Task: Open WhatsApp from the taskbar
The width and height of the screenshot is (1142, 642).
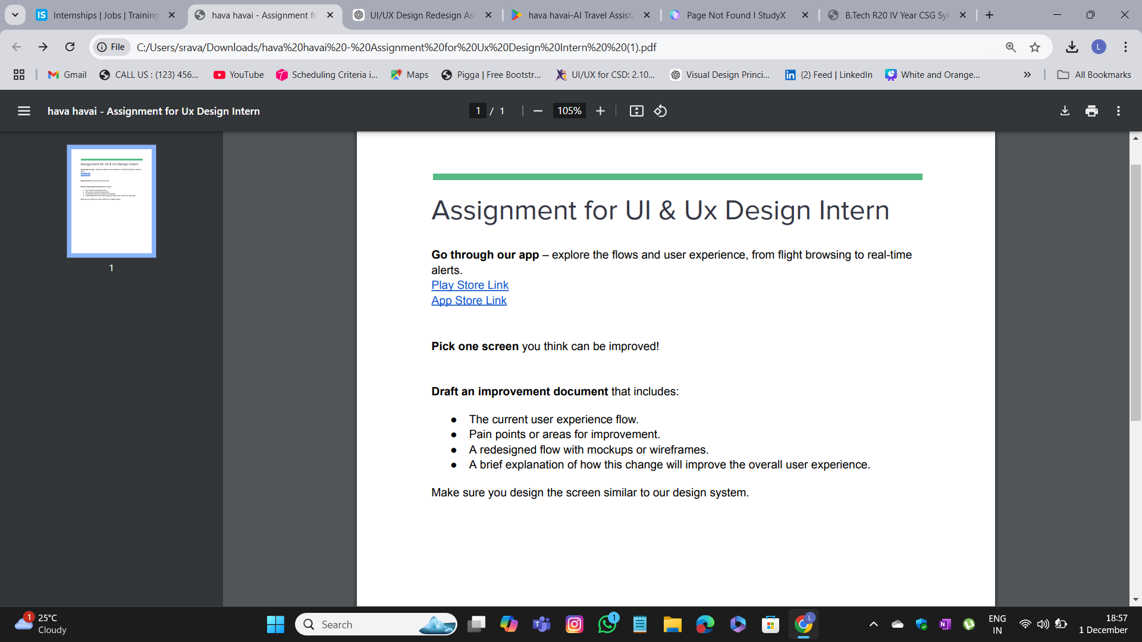Action: point(607,624)
